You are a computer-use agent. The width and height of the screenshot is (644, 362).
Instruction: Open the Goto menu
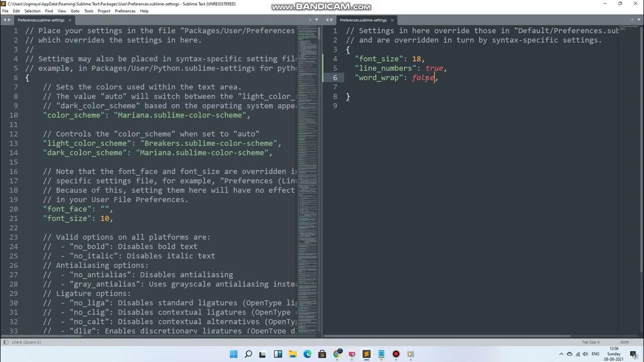tap(75, 11)
